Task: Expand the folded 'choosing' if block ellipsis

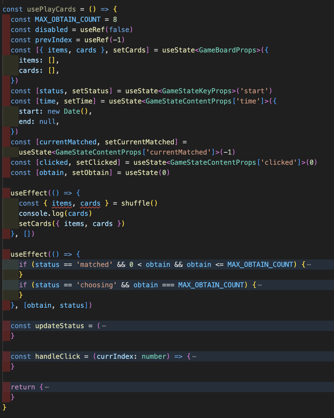Action: pyautogui.click(x=260, y=285)
